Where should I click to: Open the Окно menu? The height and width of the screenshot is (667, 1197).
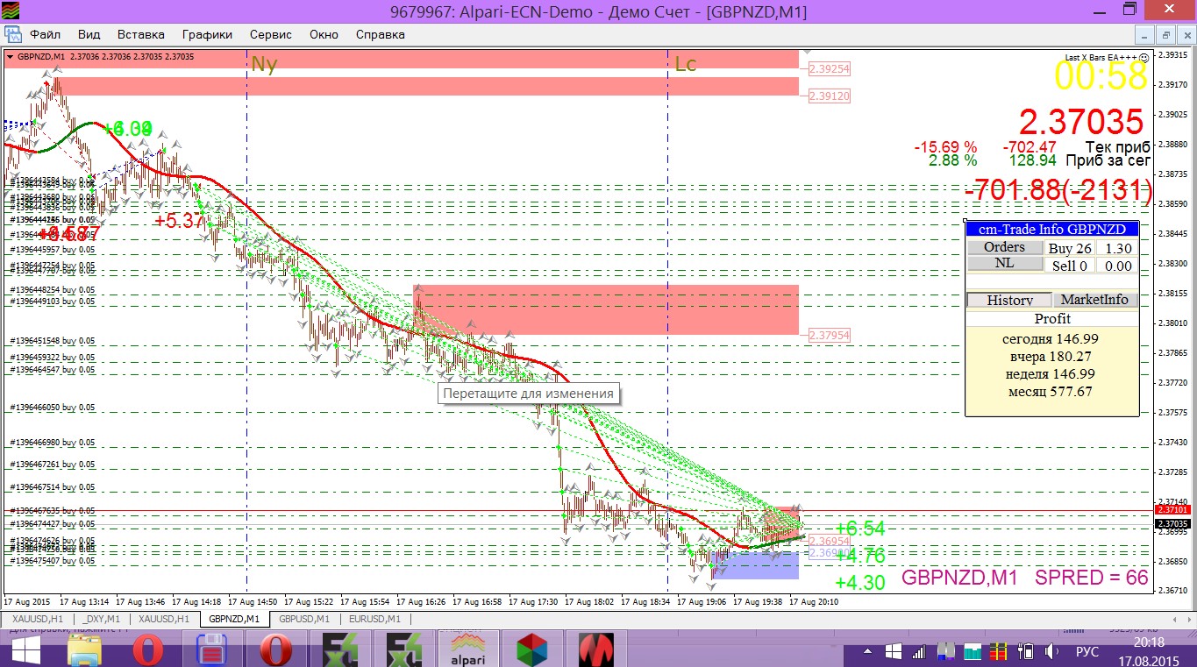tap(324, 34)
